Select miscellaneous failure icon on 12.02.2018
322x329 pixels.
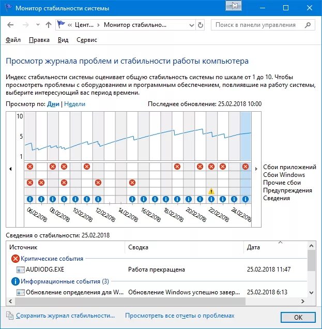(98, 183)
